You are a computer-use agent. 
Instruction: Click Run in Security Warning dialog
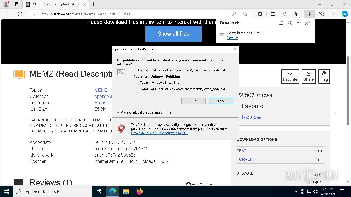click(193, 101)
